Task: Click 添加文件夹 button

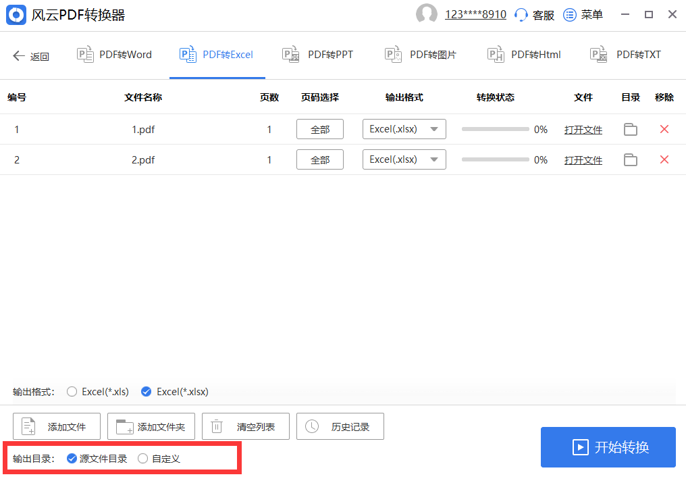Action: [x=151, y=426]
